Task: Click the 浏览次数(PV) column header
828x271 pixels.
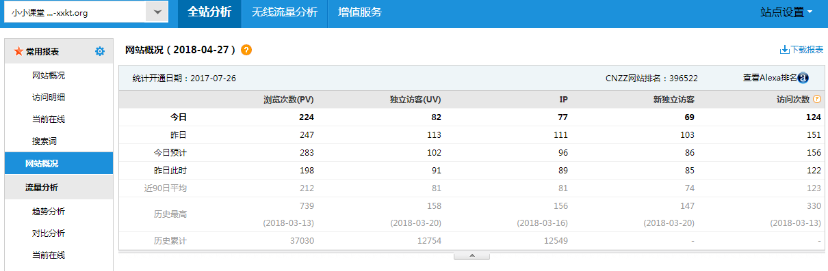Action: pyautogui.click(x=289, y=100)
